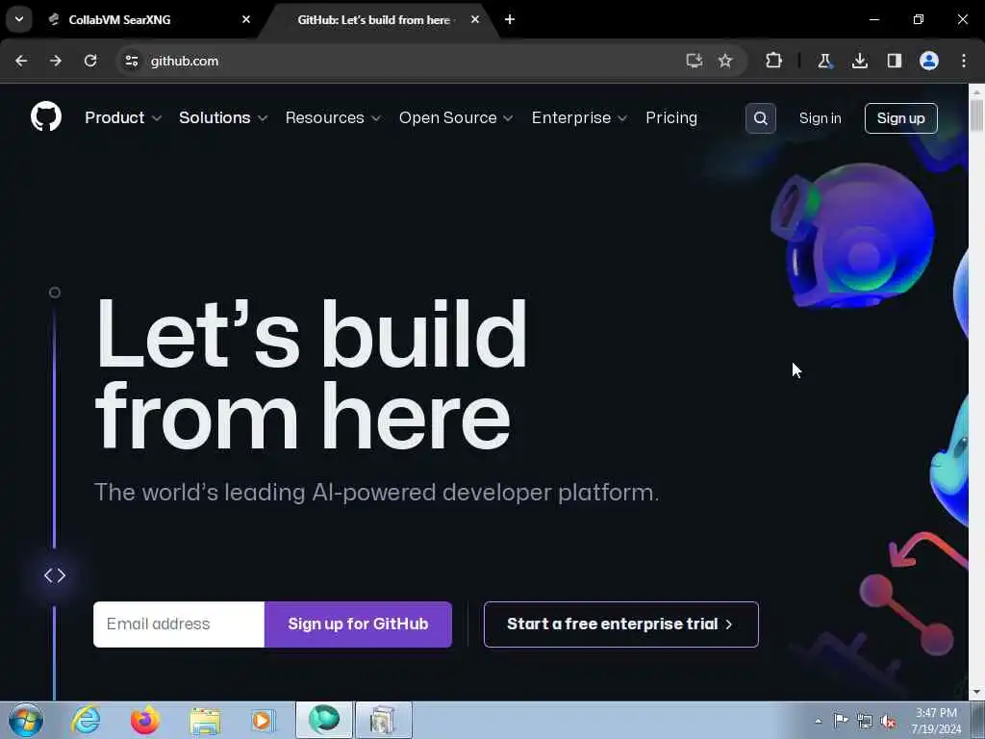
Task: Start a free enterprise trial
Action: [620, 624]
